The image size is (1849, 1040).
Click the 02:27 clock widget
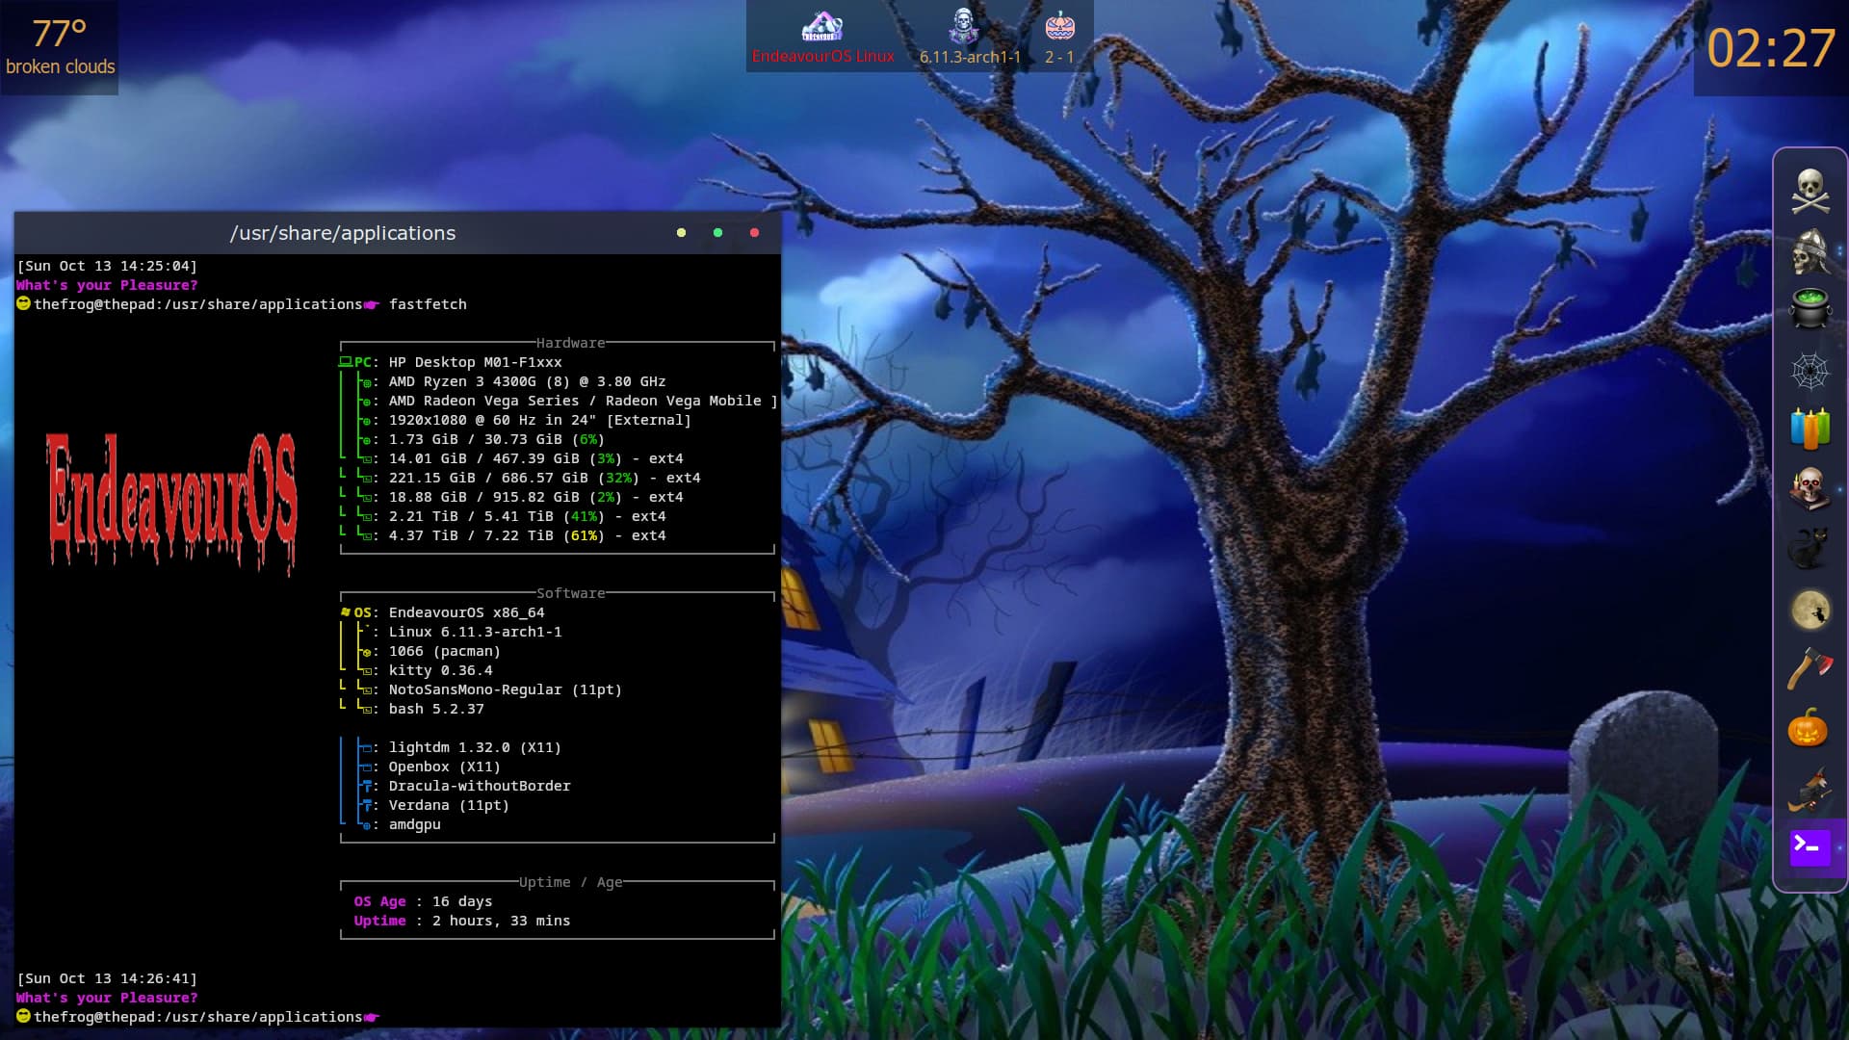pos(1771,48)
